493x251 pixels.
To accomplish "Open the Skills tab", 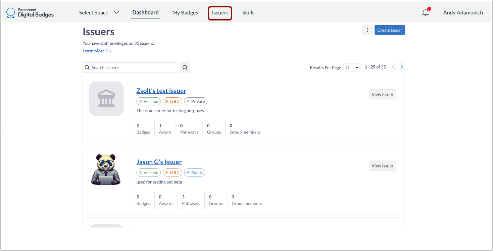I will (248, 12).
